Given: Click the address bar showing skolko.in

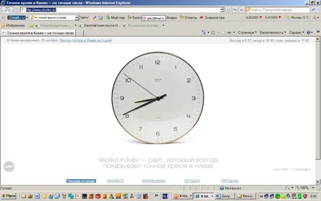Looking at the screenshot, I should pos(120,10).
